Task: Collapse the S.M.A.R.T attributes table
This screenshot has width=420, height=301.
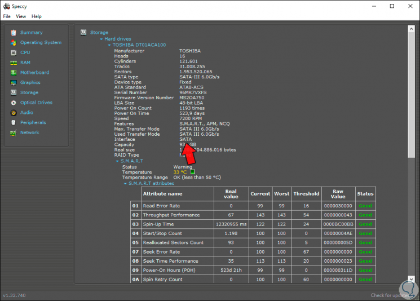Action: click(125, 184)
